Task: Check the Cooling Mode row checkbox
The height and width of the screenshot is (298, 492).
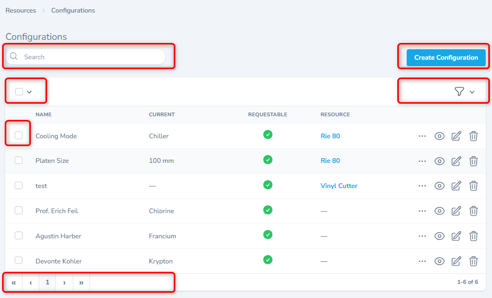Action: click(x=19, y=136)
